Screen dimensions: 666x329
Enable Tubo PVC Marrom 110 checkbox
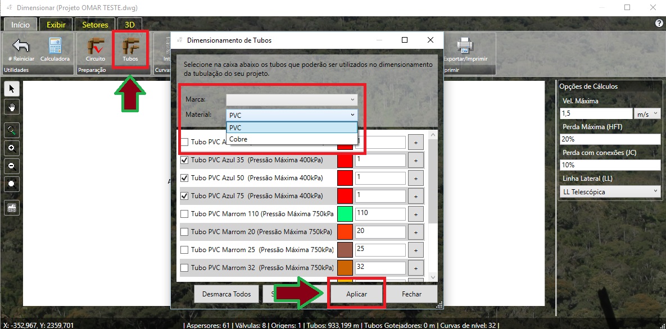[x=184, y=214]
